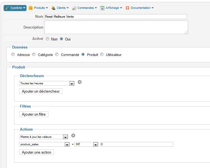Open the 'Toutes les heures' trigger dropdown
This screenshot has height=168, width=210.
[46, 83]
